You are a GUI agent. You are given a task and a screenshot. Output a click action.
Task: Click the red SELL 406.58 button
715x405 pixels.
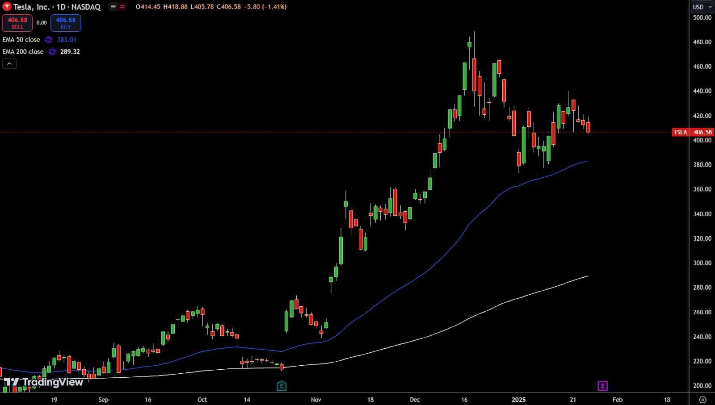click(17, 23)
